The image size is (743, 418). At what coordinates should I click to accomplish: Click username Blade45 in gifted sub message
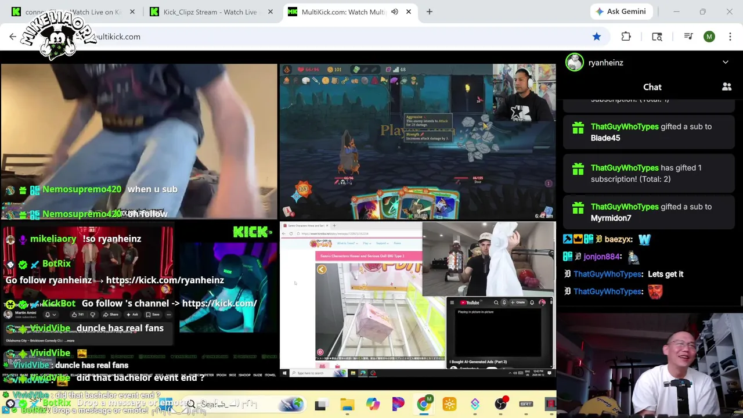click(x=605, y=138)
